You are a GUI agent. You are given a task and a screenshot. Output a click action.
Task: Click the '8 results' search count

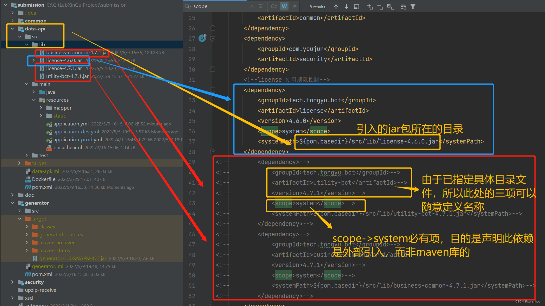(317, 7)
